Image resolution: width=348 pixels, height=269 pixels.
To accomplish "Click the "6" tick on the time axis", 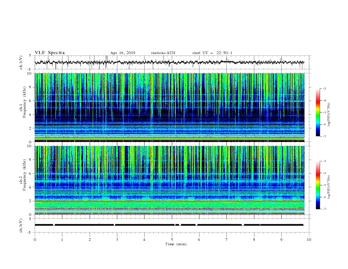I will click(x=199, y=240).
